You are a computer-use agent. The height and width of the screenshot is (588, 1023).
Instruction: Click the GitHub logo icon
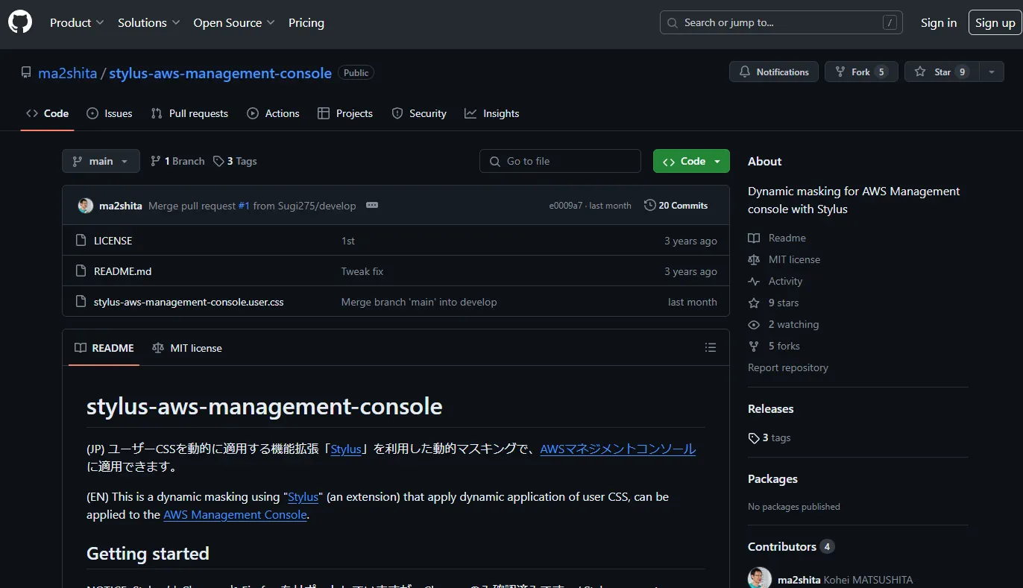(x=20, y=22)
